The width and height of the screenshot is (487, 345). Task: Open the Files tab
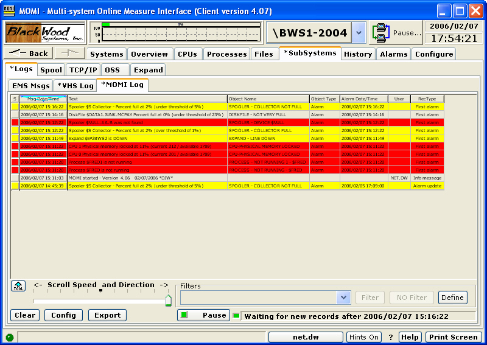(264, 54)
